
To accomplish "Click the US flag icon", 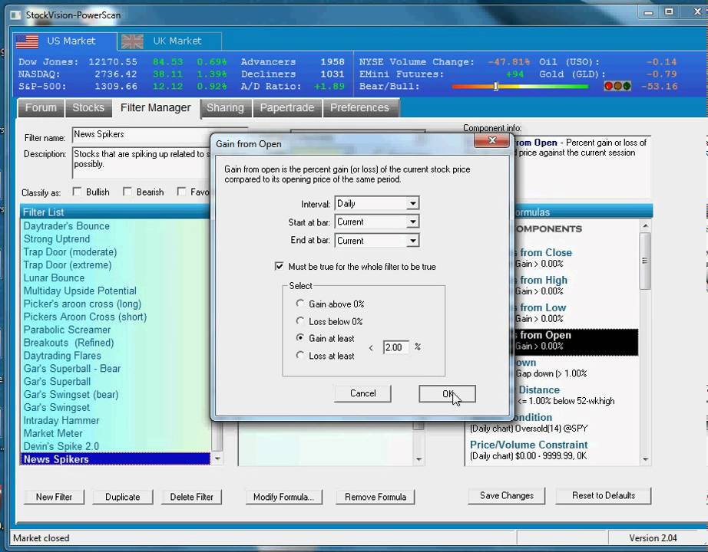I will (27, 41).
